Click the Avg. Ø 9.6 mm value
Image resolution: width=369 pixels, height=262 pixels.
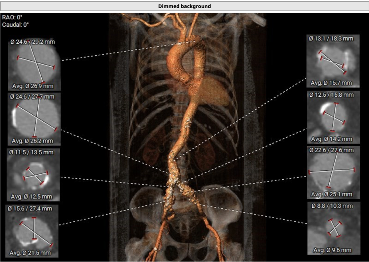tap(332, 250)
